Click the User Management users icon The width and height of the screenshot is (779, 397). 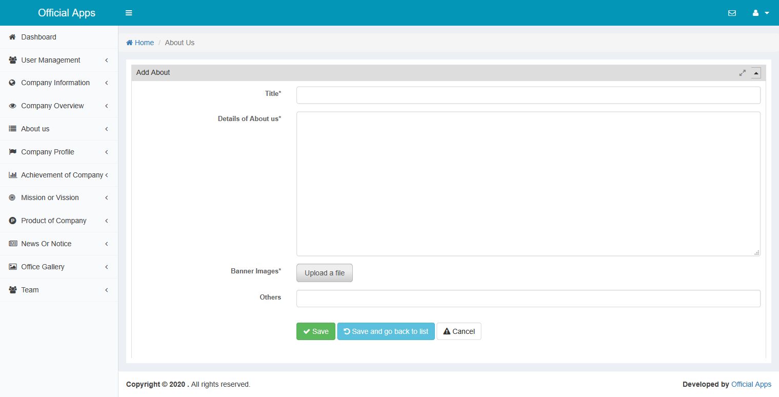13,60
